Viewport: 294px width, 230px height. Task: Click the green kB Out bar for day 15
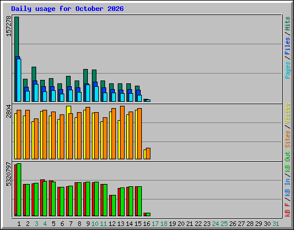[x=140, y=201]
